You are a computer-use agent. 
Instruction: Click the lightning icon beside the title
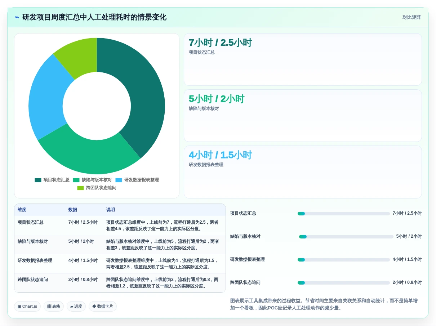[17, 17]
